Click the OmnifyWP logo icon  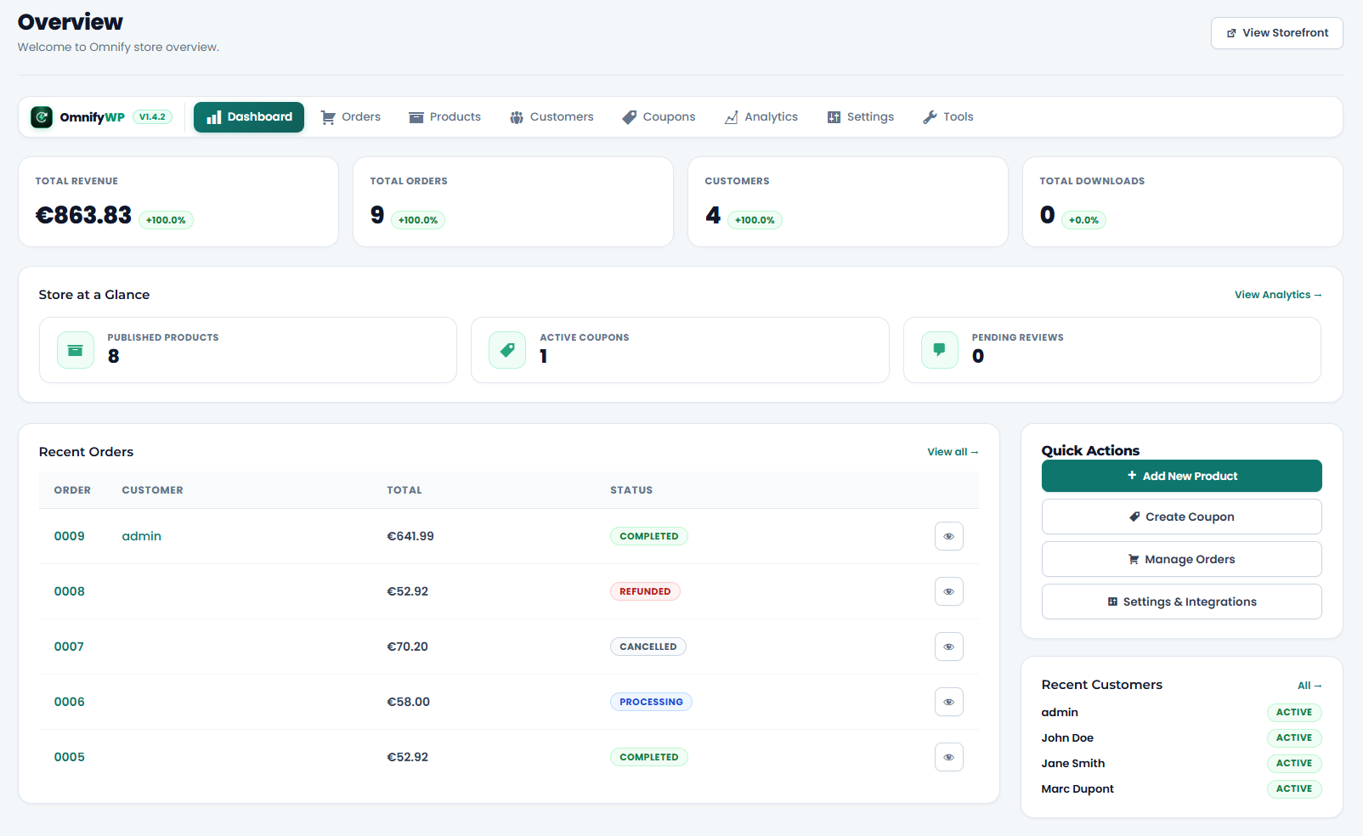click(42, 117)
